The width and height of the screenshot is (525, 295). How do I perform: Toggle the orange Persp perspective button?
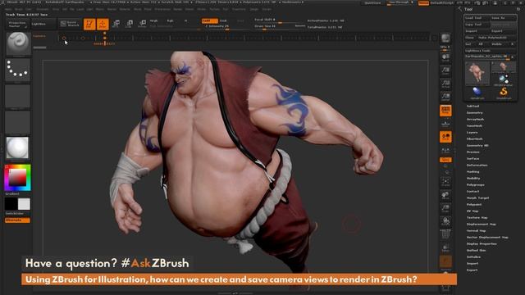coord(445,111)
